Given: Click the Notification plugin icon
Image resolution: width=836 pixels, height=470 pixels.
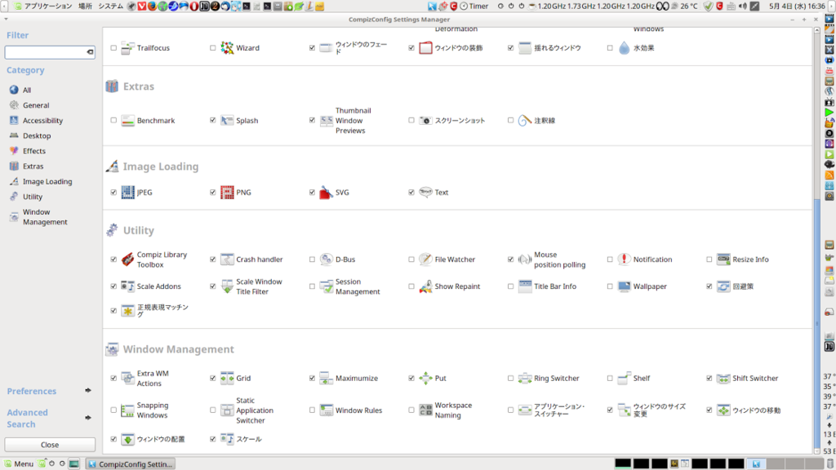Looking at the screenshot, I should pyautogui.click(x=624, y=259).
